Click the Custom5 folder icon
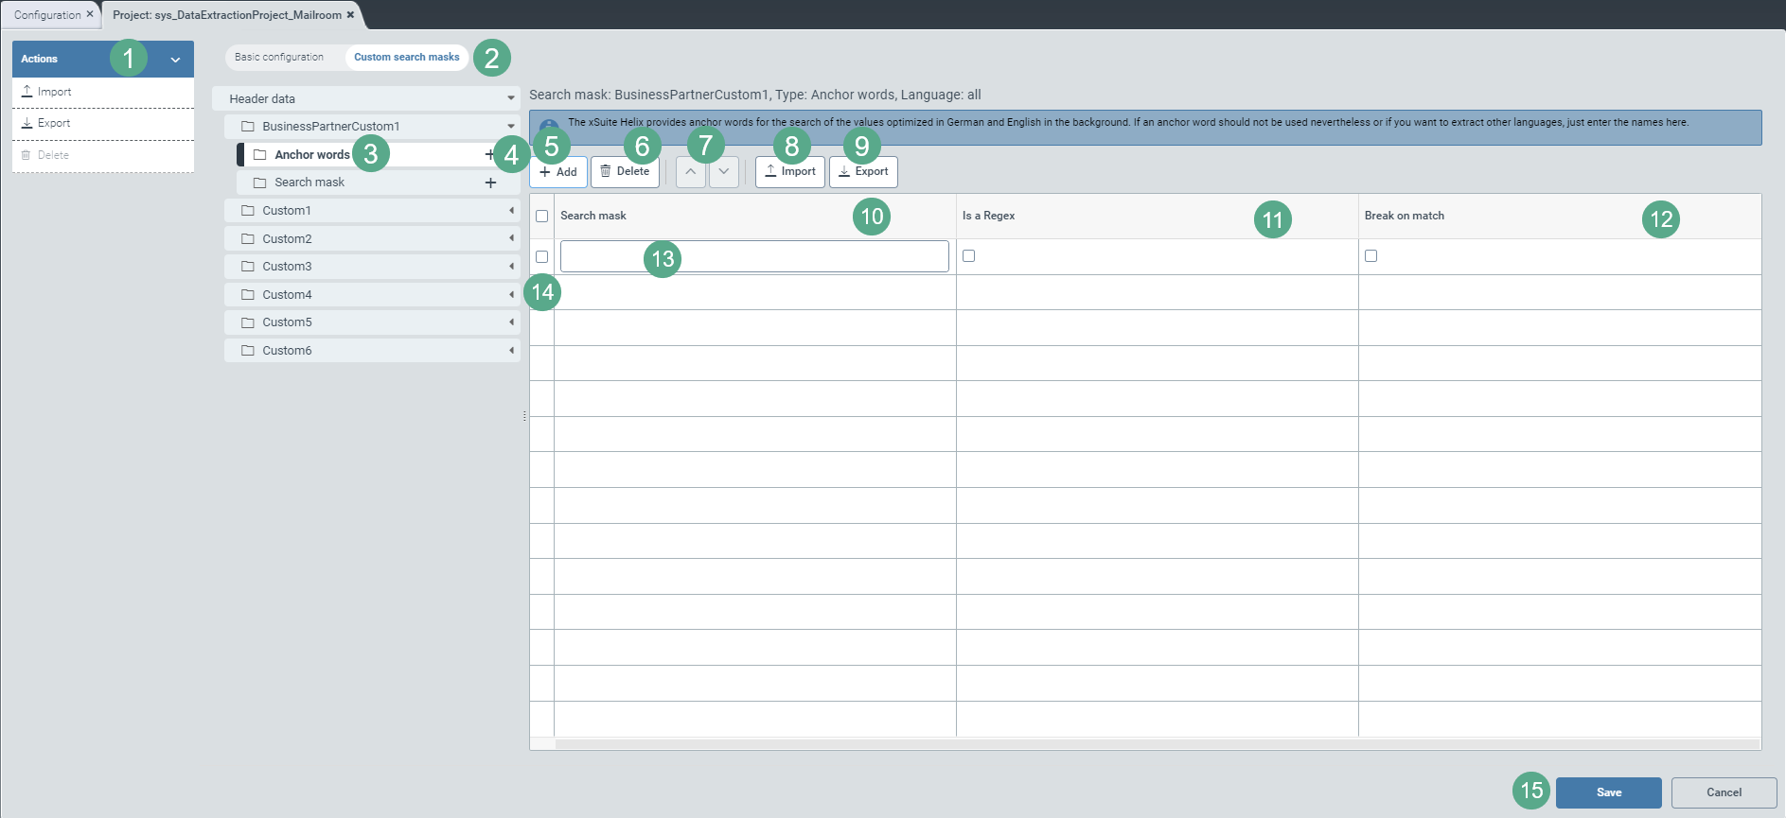This screenshot has width=1786, height=818. tap(248, 322)
